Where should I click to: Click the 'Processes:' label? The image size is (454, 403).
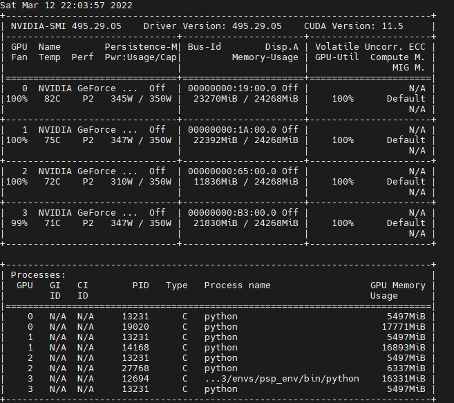click(x=38, y=275)
